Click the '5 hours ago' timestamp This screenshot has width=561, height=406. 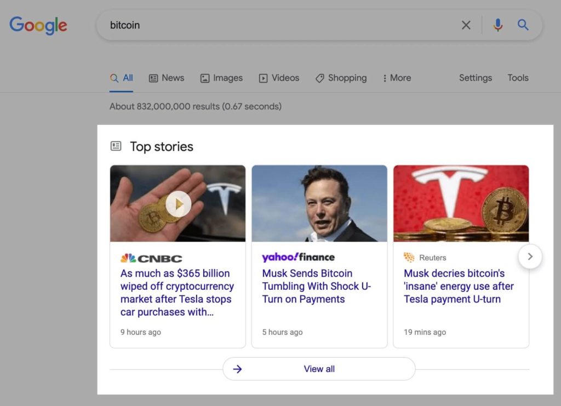tap(282, 332)
